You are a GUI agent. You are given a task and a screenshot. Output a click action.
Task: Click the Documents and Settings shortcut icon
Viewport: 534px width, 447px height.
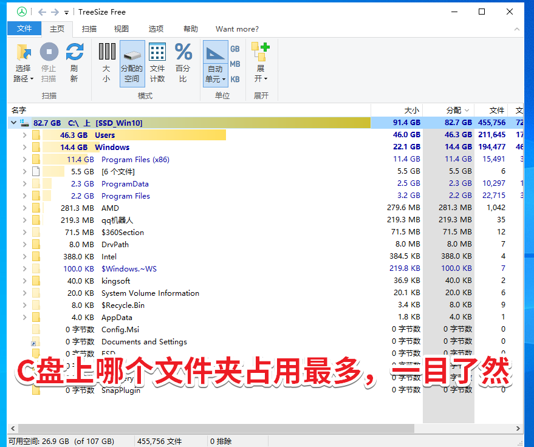click(x=35, y=342)
